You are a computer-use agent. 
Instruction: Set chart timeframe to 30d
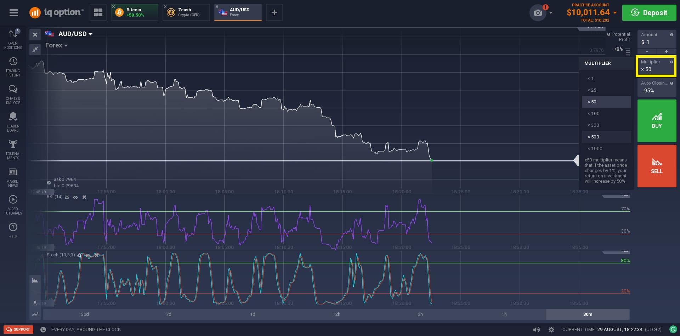point(85,314)
